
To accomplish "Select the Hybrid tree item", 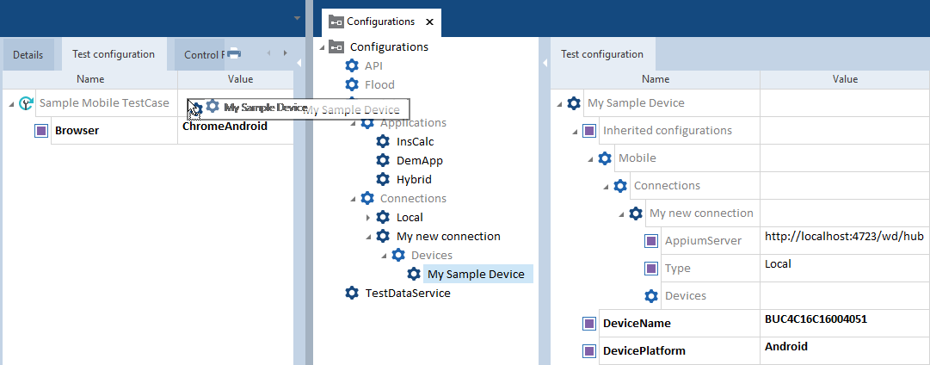I will coord(414,179).
